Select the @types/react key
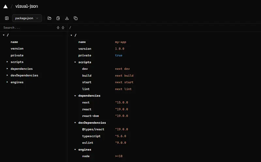The width and height of the screenshot is (261, 162). click(93, 129)
